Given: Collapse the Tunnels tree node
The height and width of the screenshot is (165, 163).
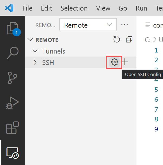Looking at the screenshot, I should (35, 51).
